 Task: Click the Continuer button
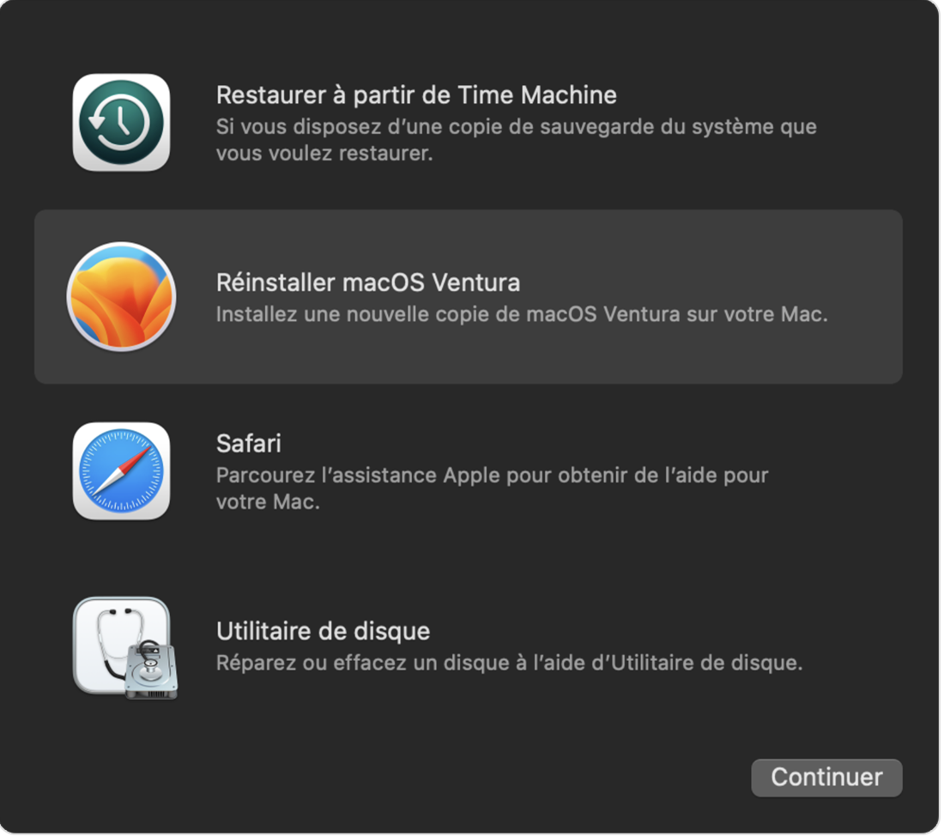tap(826, 778)
